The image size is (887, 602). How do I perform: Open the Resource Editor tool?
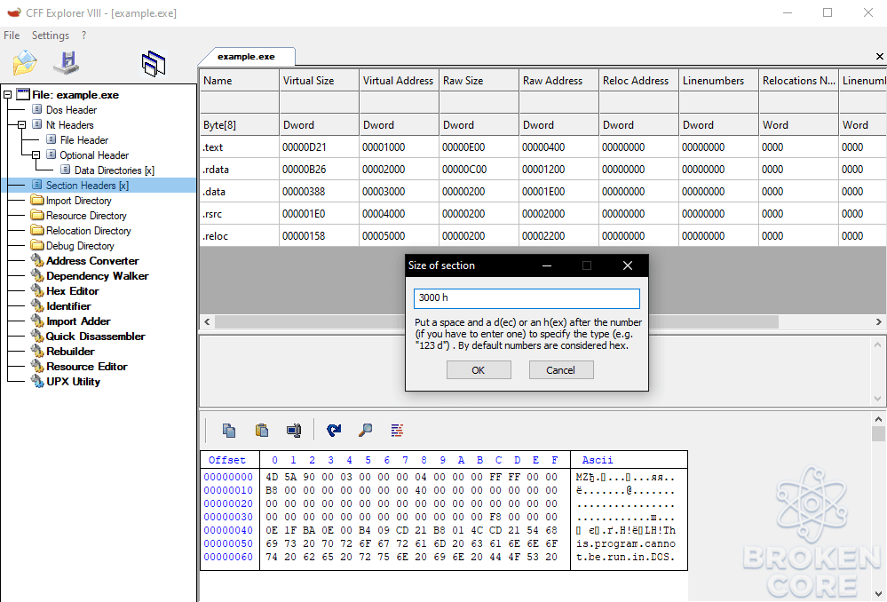pyautogui.click(x=86, y=367)
